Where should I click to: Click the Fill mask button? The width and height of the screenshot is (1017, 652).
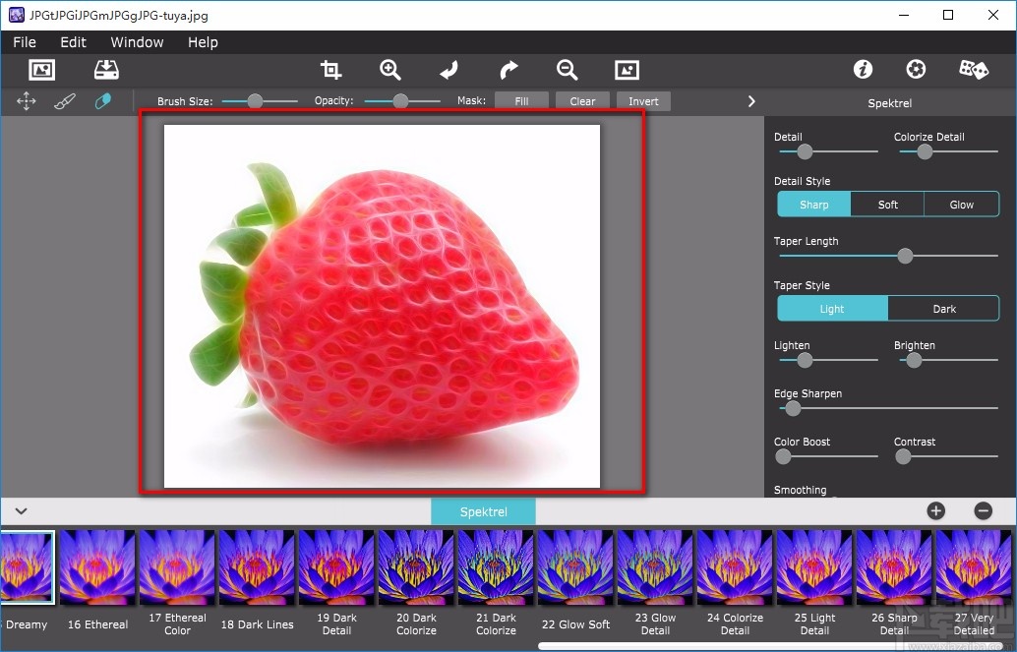pos(521,101)
